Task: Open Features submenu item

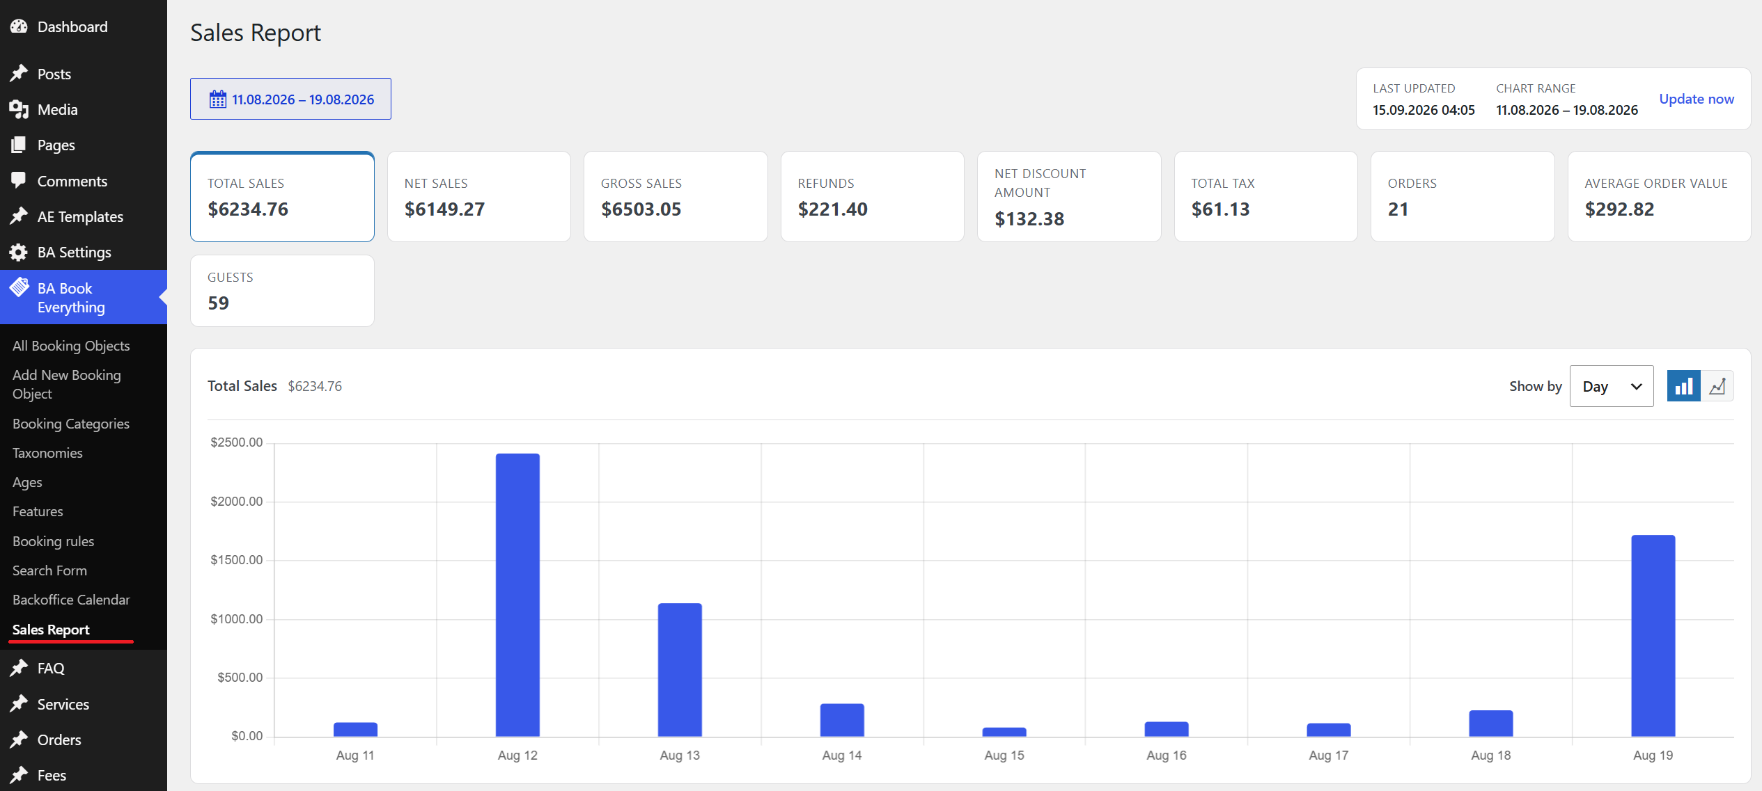Action: pyautogui.click(x=38, y=511)
